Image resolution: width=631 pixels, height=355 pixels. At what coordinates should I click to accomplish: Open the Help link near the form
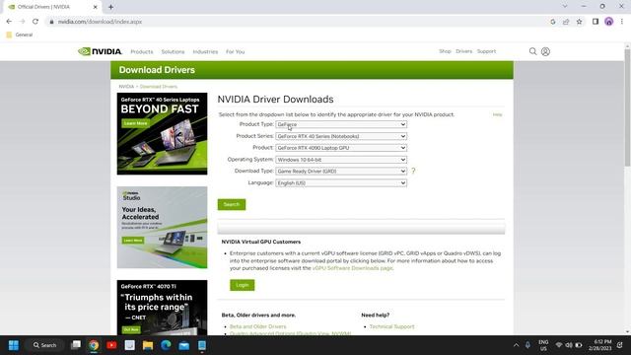point(497,114)
